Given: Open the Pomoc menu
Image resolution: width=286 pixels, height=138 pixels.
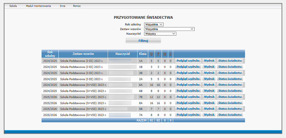Looking at the screenshot, I should (77, 6).
